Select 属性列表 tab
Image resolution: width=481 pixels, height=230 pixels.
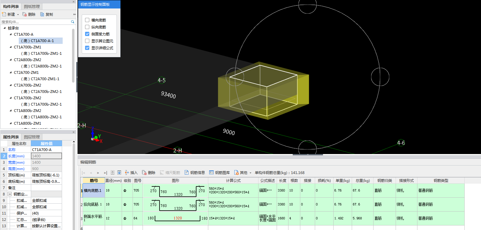[x=11, y=137]
